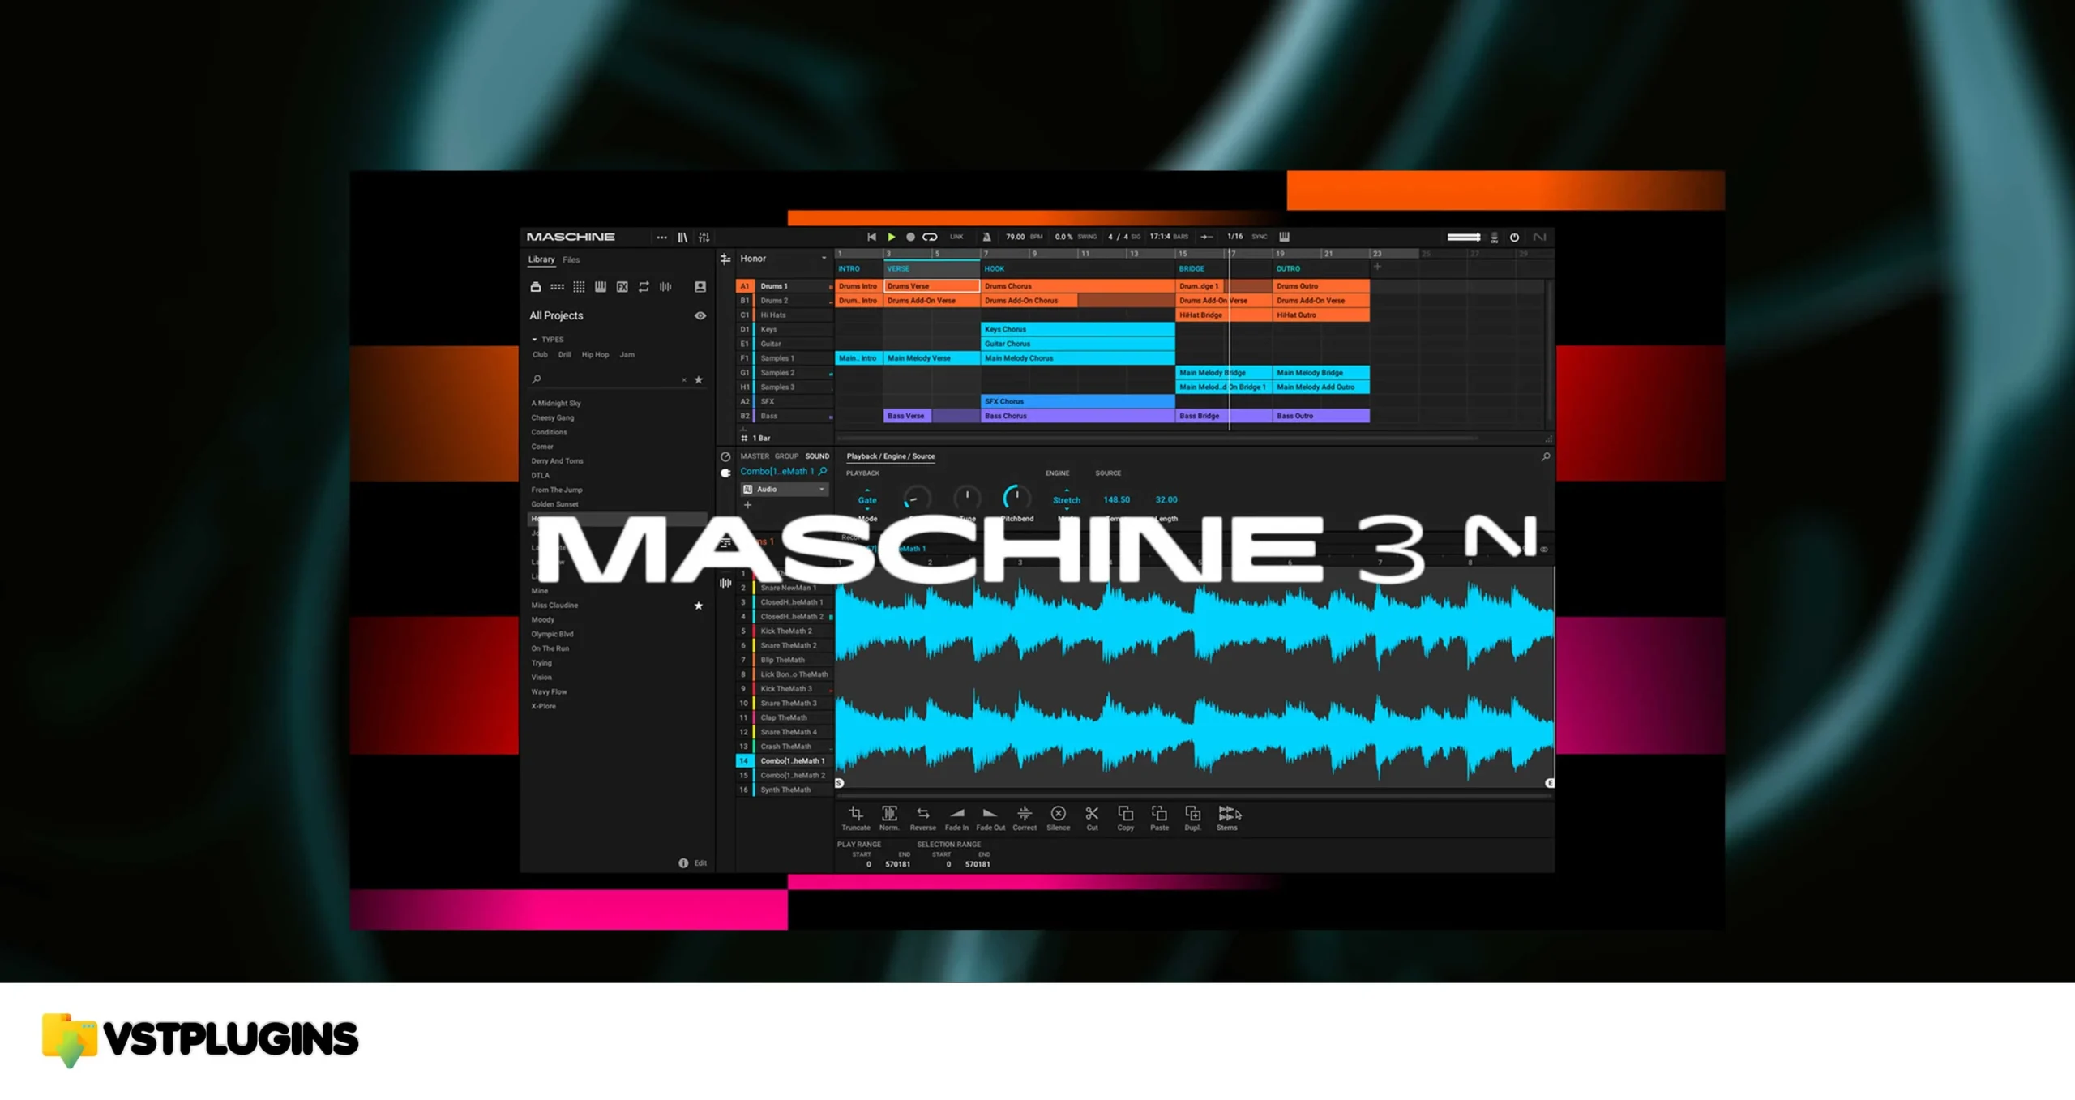Open the Stems separation tool

(x=1228, y=813)
